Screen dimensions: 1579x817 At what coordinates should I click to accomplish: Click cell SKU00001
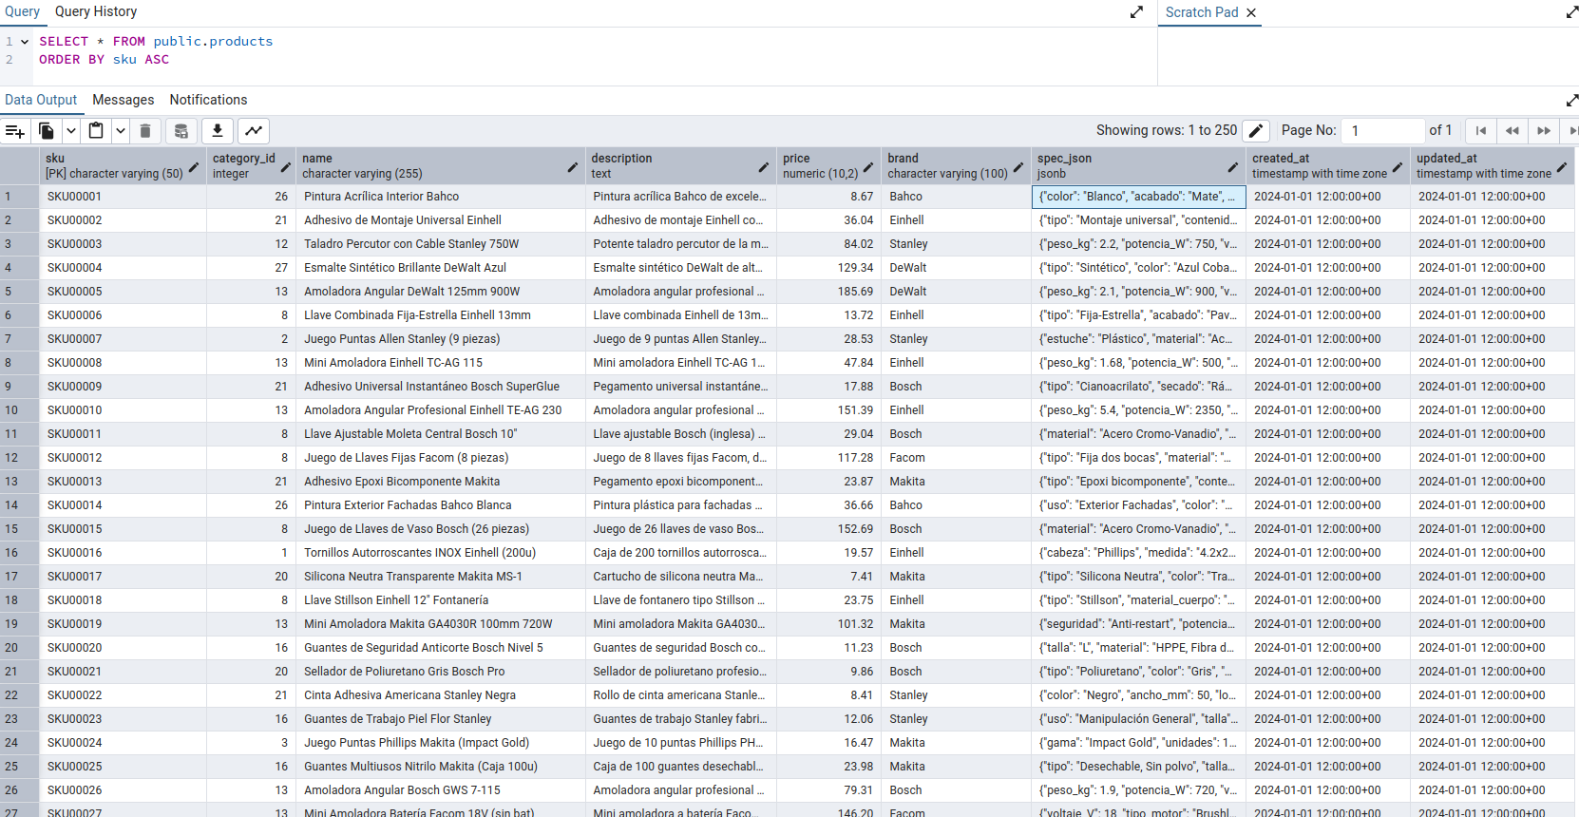pyautogui.click(x=124, y=197)
